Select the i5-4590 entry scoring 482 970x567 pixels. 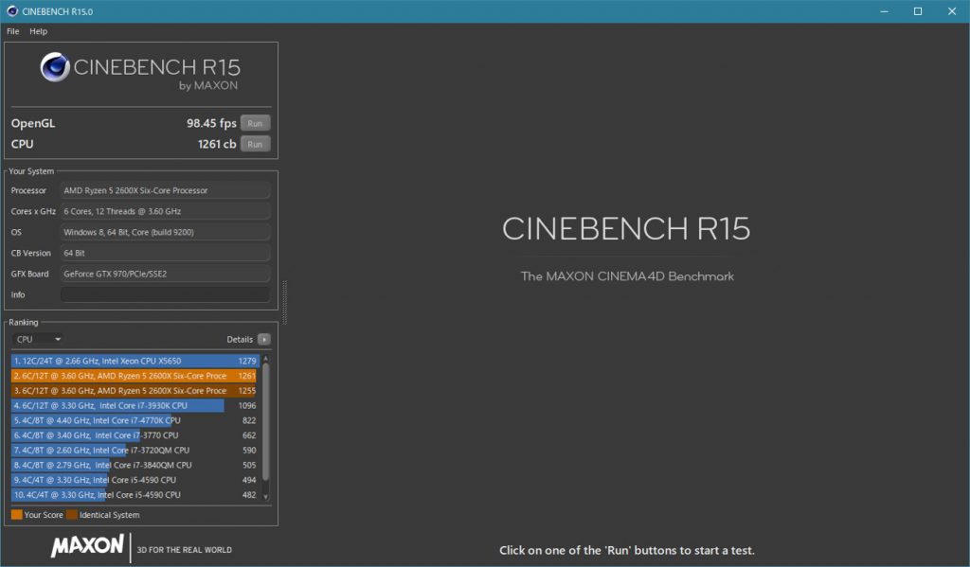pos(135,495)
